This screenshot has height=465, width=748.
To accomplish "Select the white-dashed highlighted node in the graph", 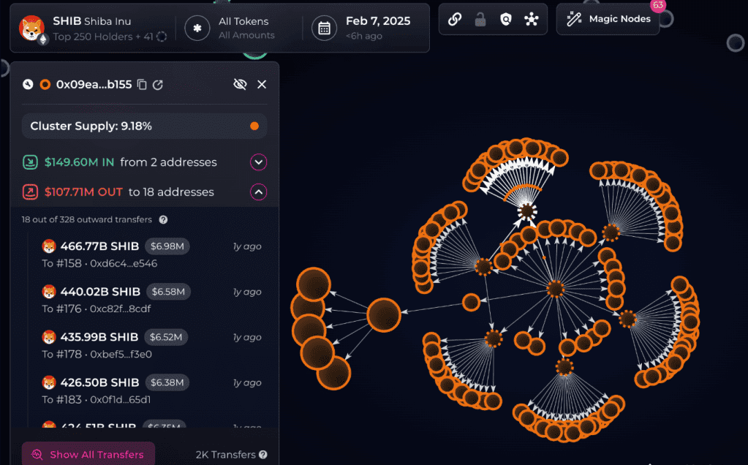I will pyautogui.click(x=527, y=211).
